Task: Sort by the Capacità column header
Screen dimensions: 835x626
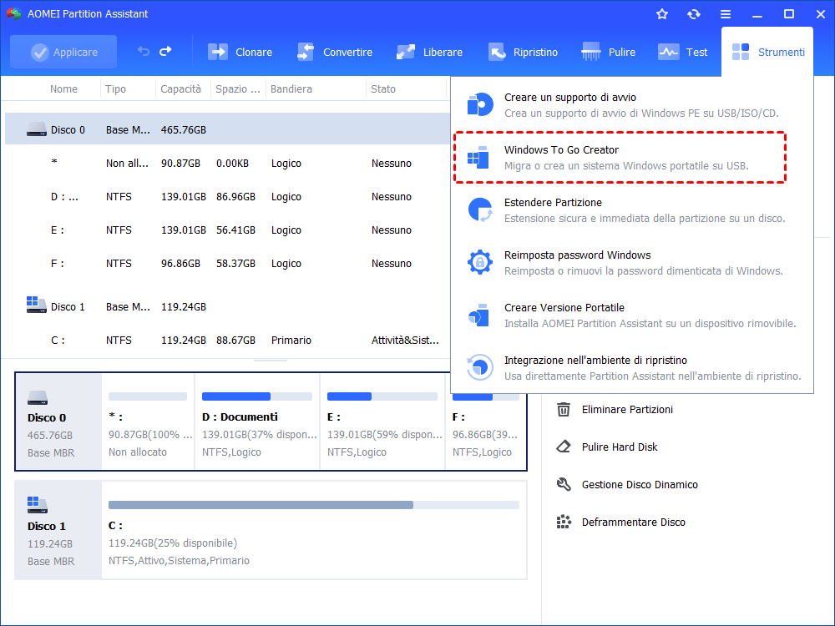Action: [181, 89]
